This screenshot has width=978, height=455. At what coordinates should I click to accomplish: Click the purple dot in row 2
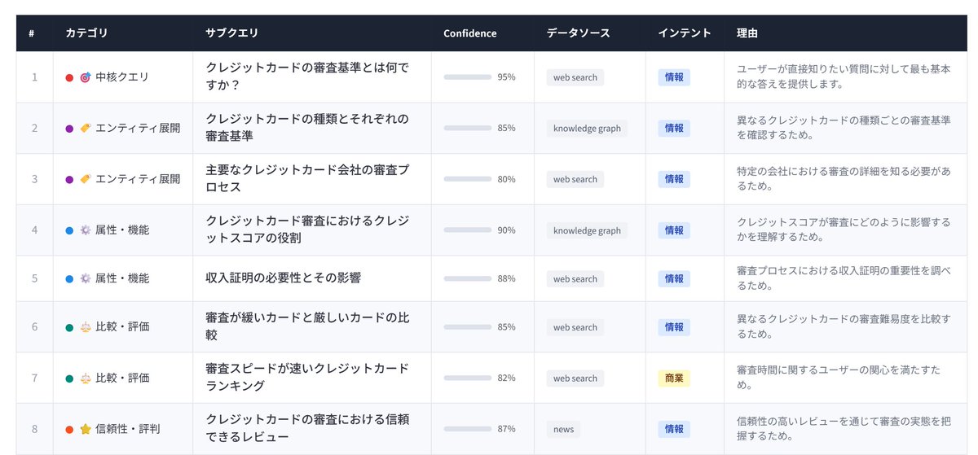coord(69,129)
